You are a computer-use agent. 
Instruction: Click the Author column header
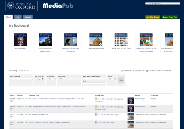pyautogui.click(x=20, y=95)
